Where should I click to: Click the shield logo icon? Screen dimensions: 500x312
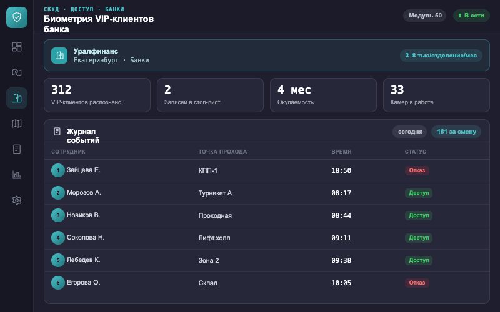click(17, 17)
